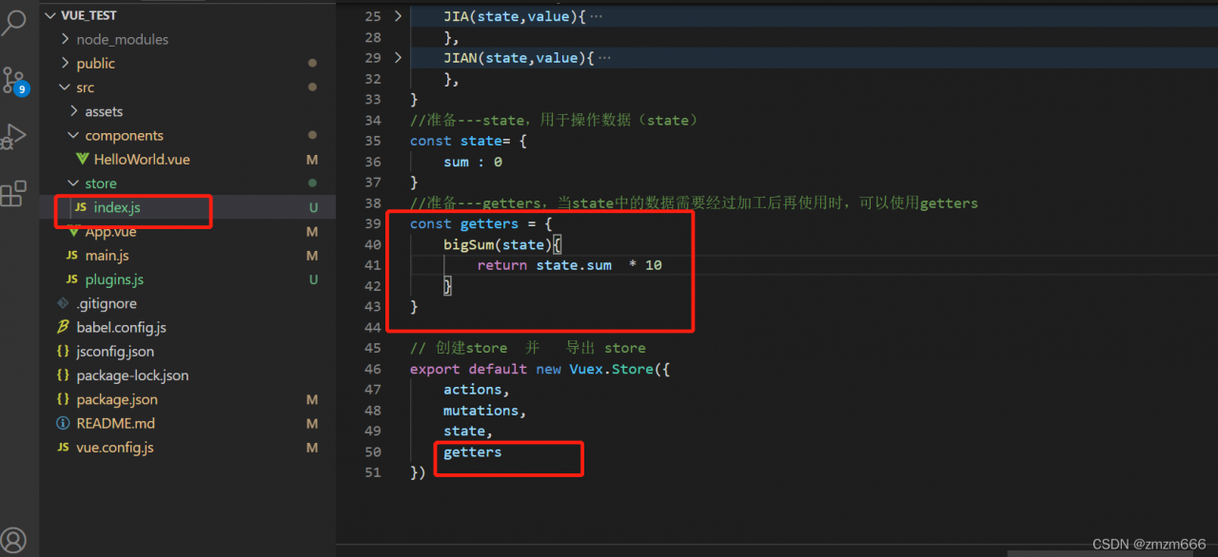Click line number 46 in gutter
This screenshot has height=557, width=1218.
pyautogui.click(x=372, y=369)
